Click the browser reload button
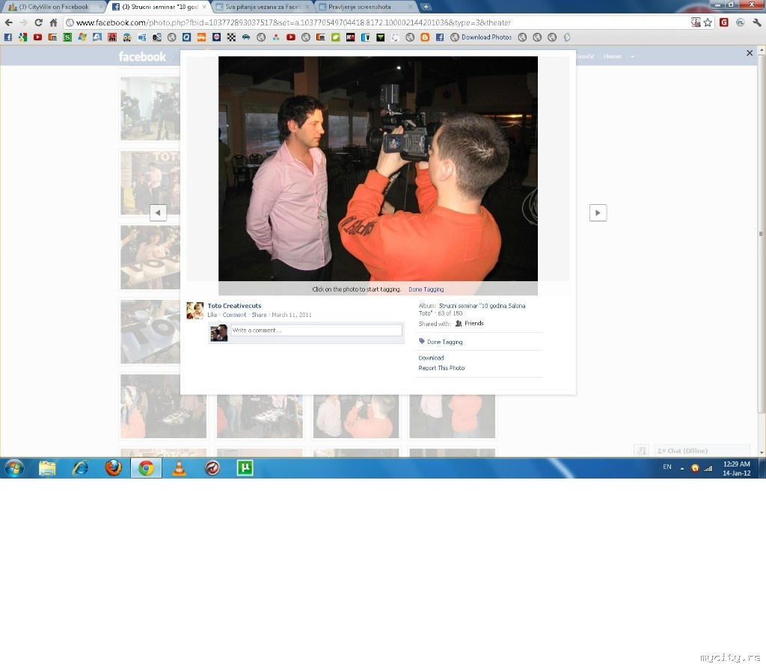 pyautogui.click(x=37, y=22)
